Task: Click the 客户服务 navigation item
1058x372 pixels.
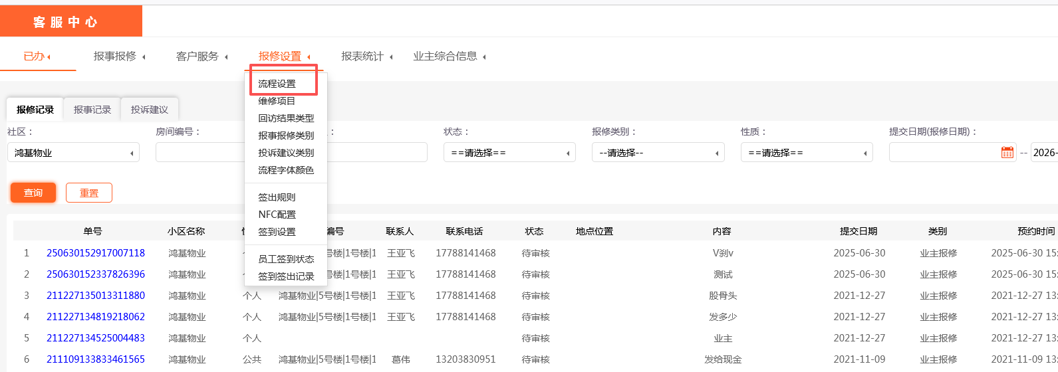Action: (x=198, y=56)
